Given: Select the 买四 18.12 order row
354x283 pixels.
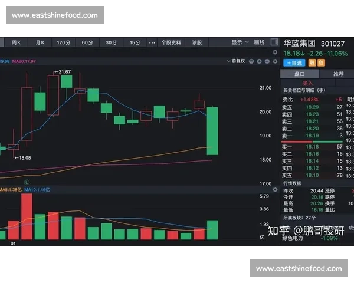Looking at the screenshot, I should tap(312, 168).
